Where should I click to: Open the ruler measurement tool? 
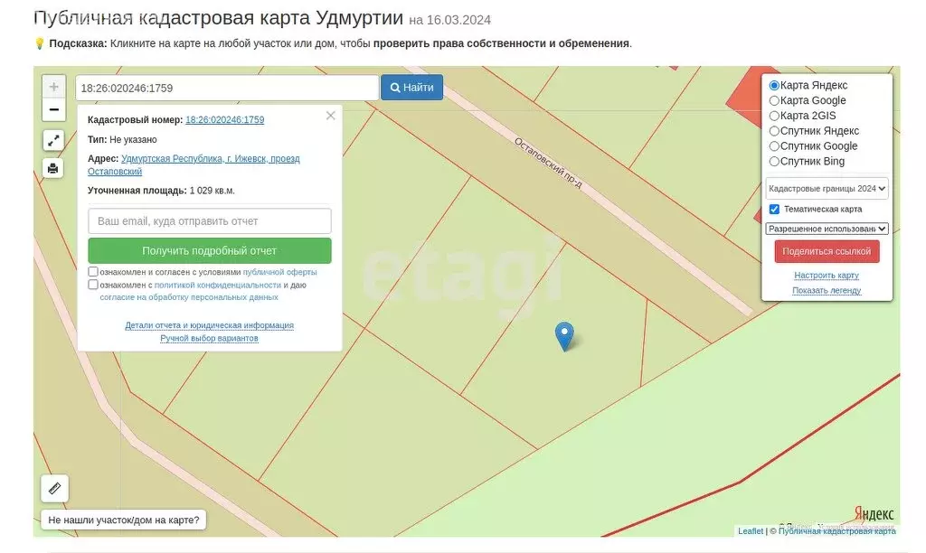(54, 488)
